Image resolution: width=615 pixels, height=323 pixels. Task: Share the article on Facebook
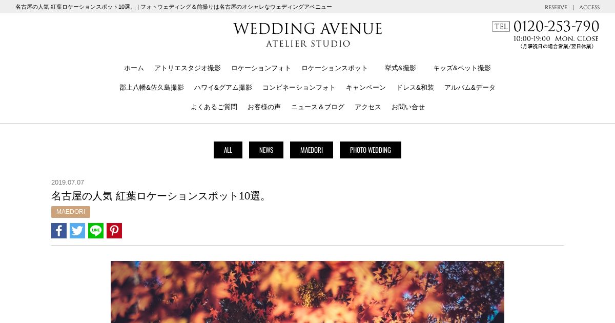pyautogui.click(x=59, y=231)
